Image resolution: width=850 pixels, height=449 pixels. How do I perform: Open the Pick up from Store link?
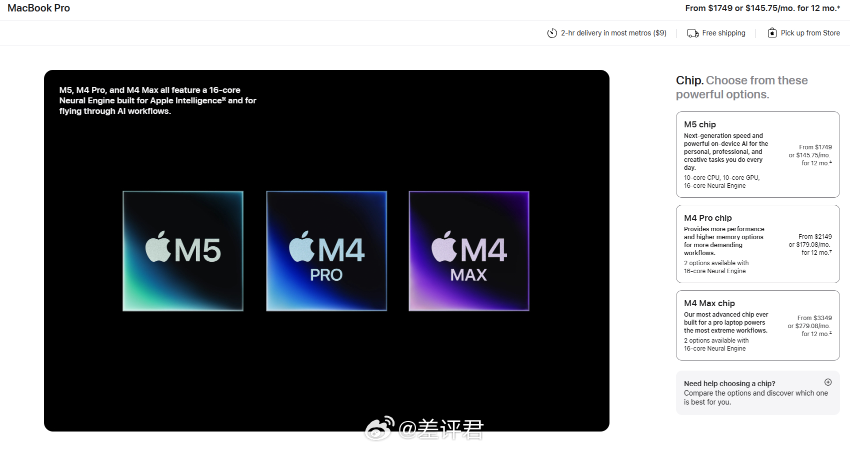[810, 33]
